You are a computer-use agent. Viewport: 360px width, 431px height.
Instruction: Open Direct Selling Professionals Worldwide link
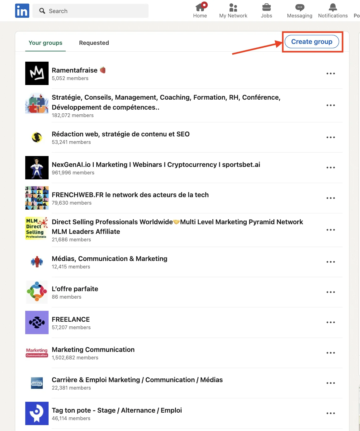177,227
